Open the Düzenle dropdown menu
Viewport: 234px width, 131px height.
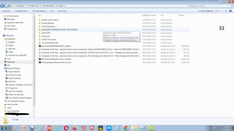6,11
